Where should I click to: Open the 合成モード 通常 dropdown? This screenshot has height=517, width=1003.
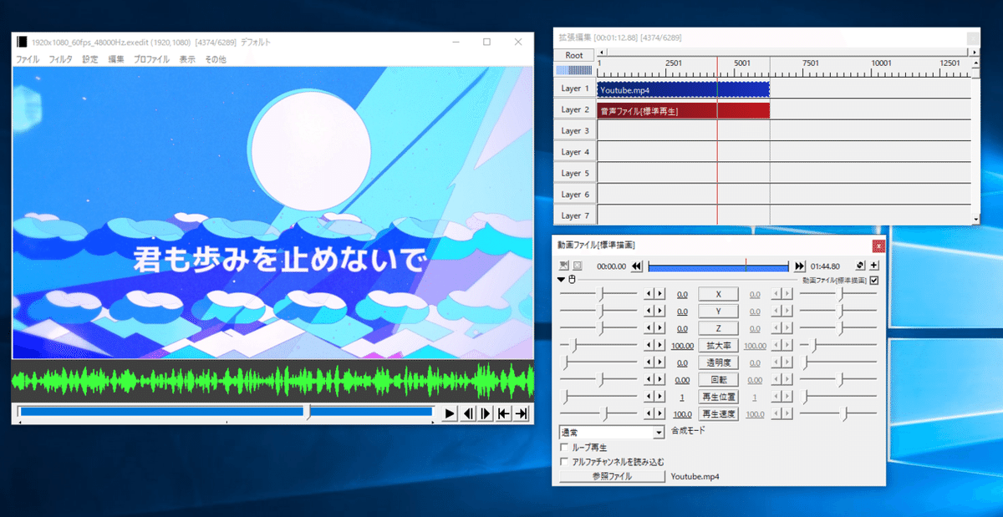pyautogui.click(x=612, y=432)
